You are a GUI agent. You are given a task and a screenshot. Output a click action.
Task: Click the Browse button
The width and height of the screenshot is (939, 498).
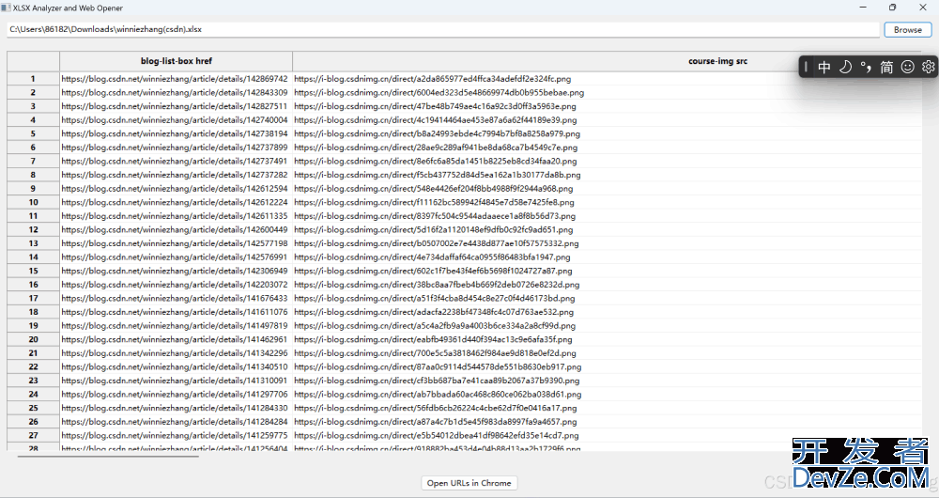coord(908,29)
